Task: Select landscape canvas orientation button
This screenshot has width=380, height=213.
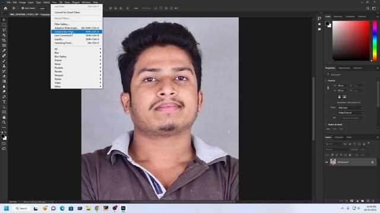Action: (344, 96)
